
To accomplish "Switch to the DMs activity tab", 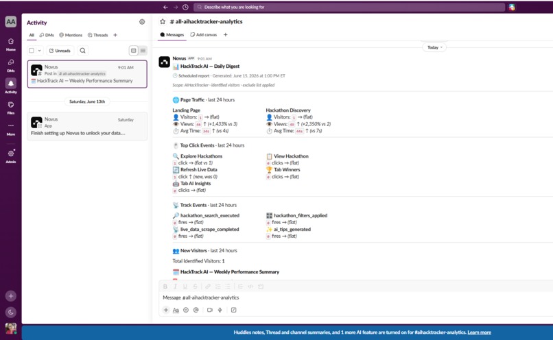I will [47, 35].
